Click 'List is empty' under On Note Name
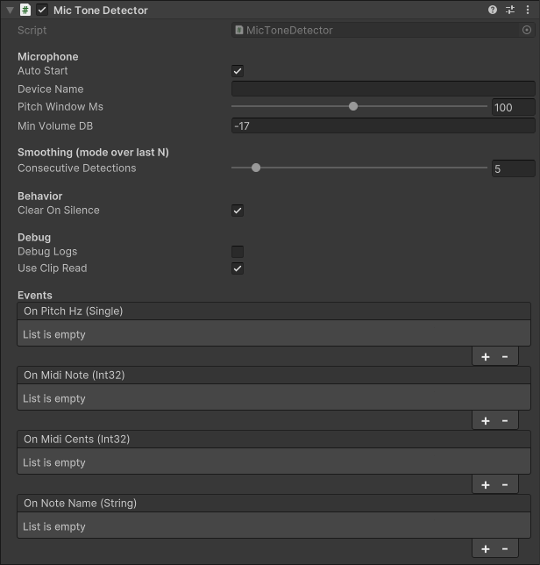This screenshot has width=540, height=565. tap(54, 527)
